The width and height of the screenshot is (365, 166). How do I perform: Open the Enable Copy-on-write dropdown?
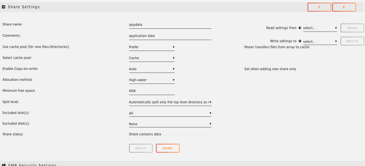click(152, 69)
